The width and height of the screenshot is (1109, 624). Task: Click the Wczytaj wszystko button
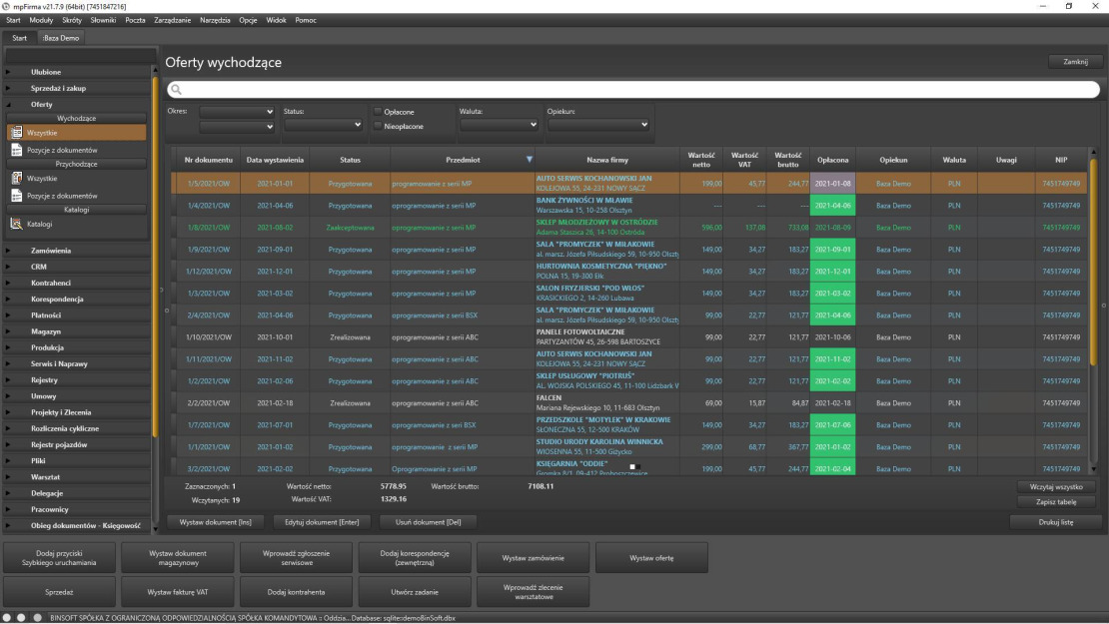(x=1056, y=487)
